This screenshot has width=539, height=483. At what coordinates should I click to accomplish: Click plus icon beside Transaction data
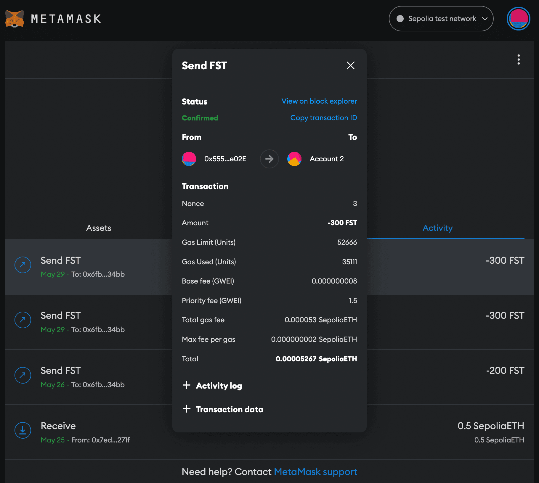[187, 409]
